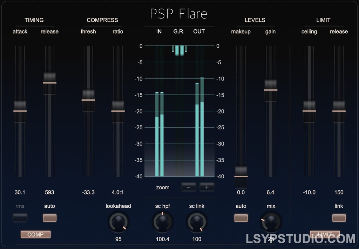The height and width of the screenshot is (249, 359).
Task: Click the limit release value 150
Action: [339, 192]
